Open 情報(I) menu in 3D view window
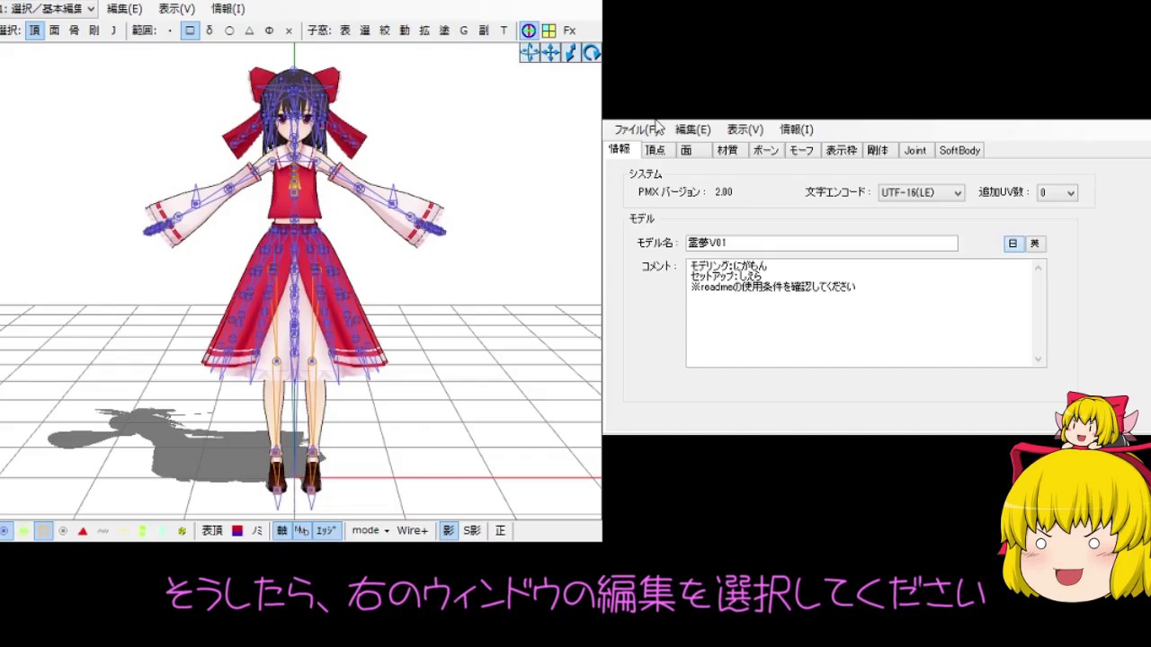The height and width of the screenshot is (647, 1151). [x=228, y=9]
